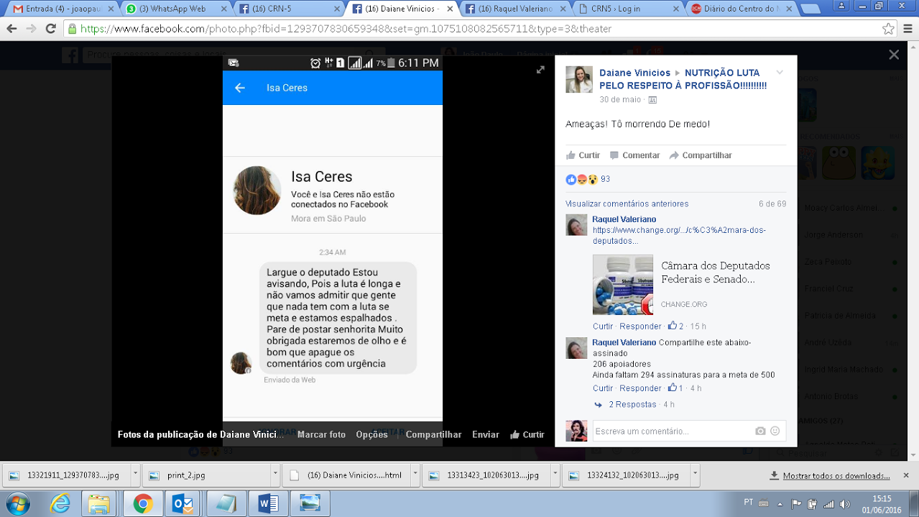Close the photo theater view
Image resolution: width=919 pixels, height=517 pixels.
click(893, 55)
